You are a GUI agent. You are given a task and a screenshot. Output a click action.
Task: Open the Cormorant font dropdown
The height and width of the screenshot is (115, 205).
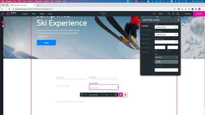[96, 95]
